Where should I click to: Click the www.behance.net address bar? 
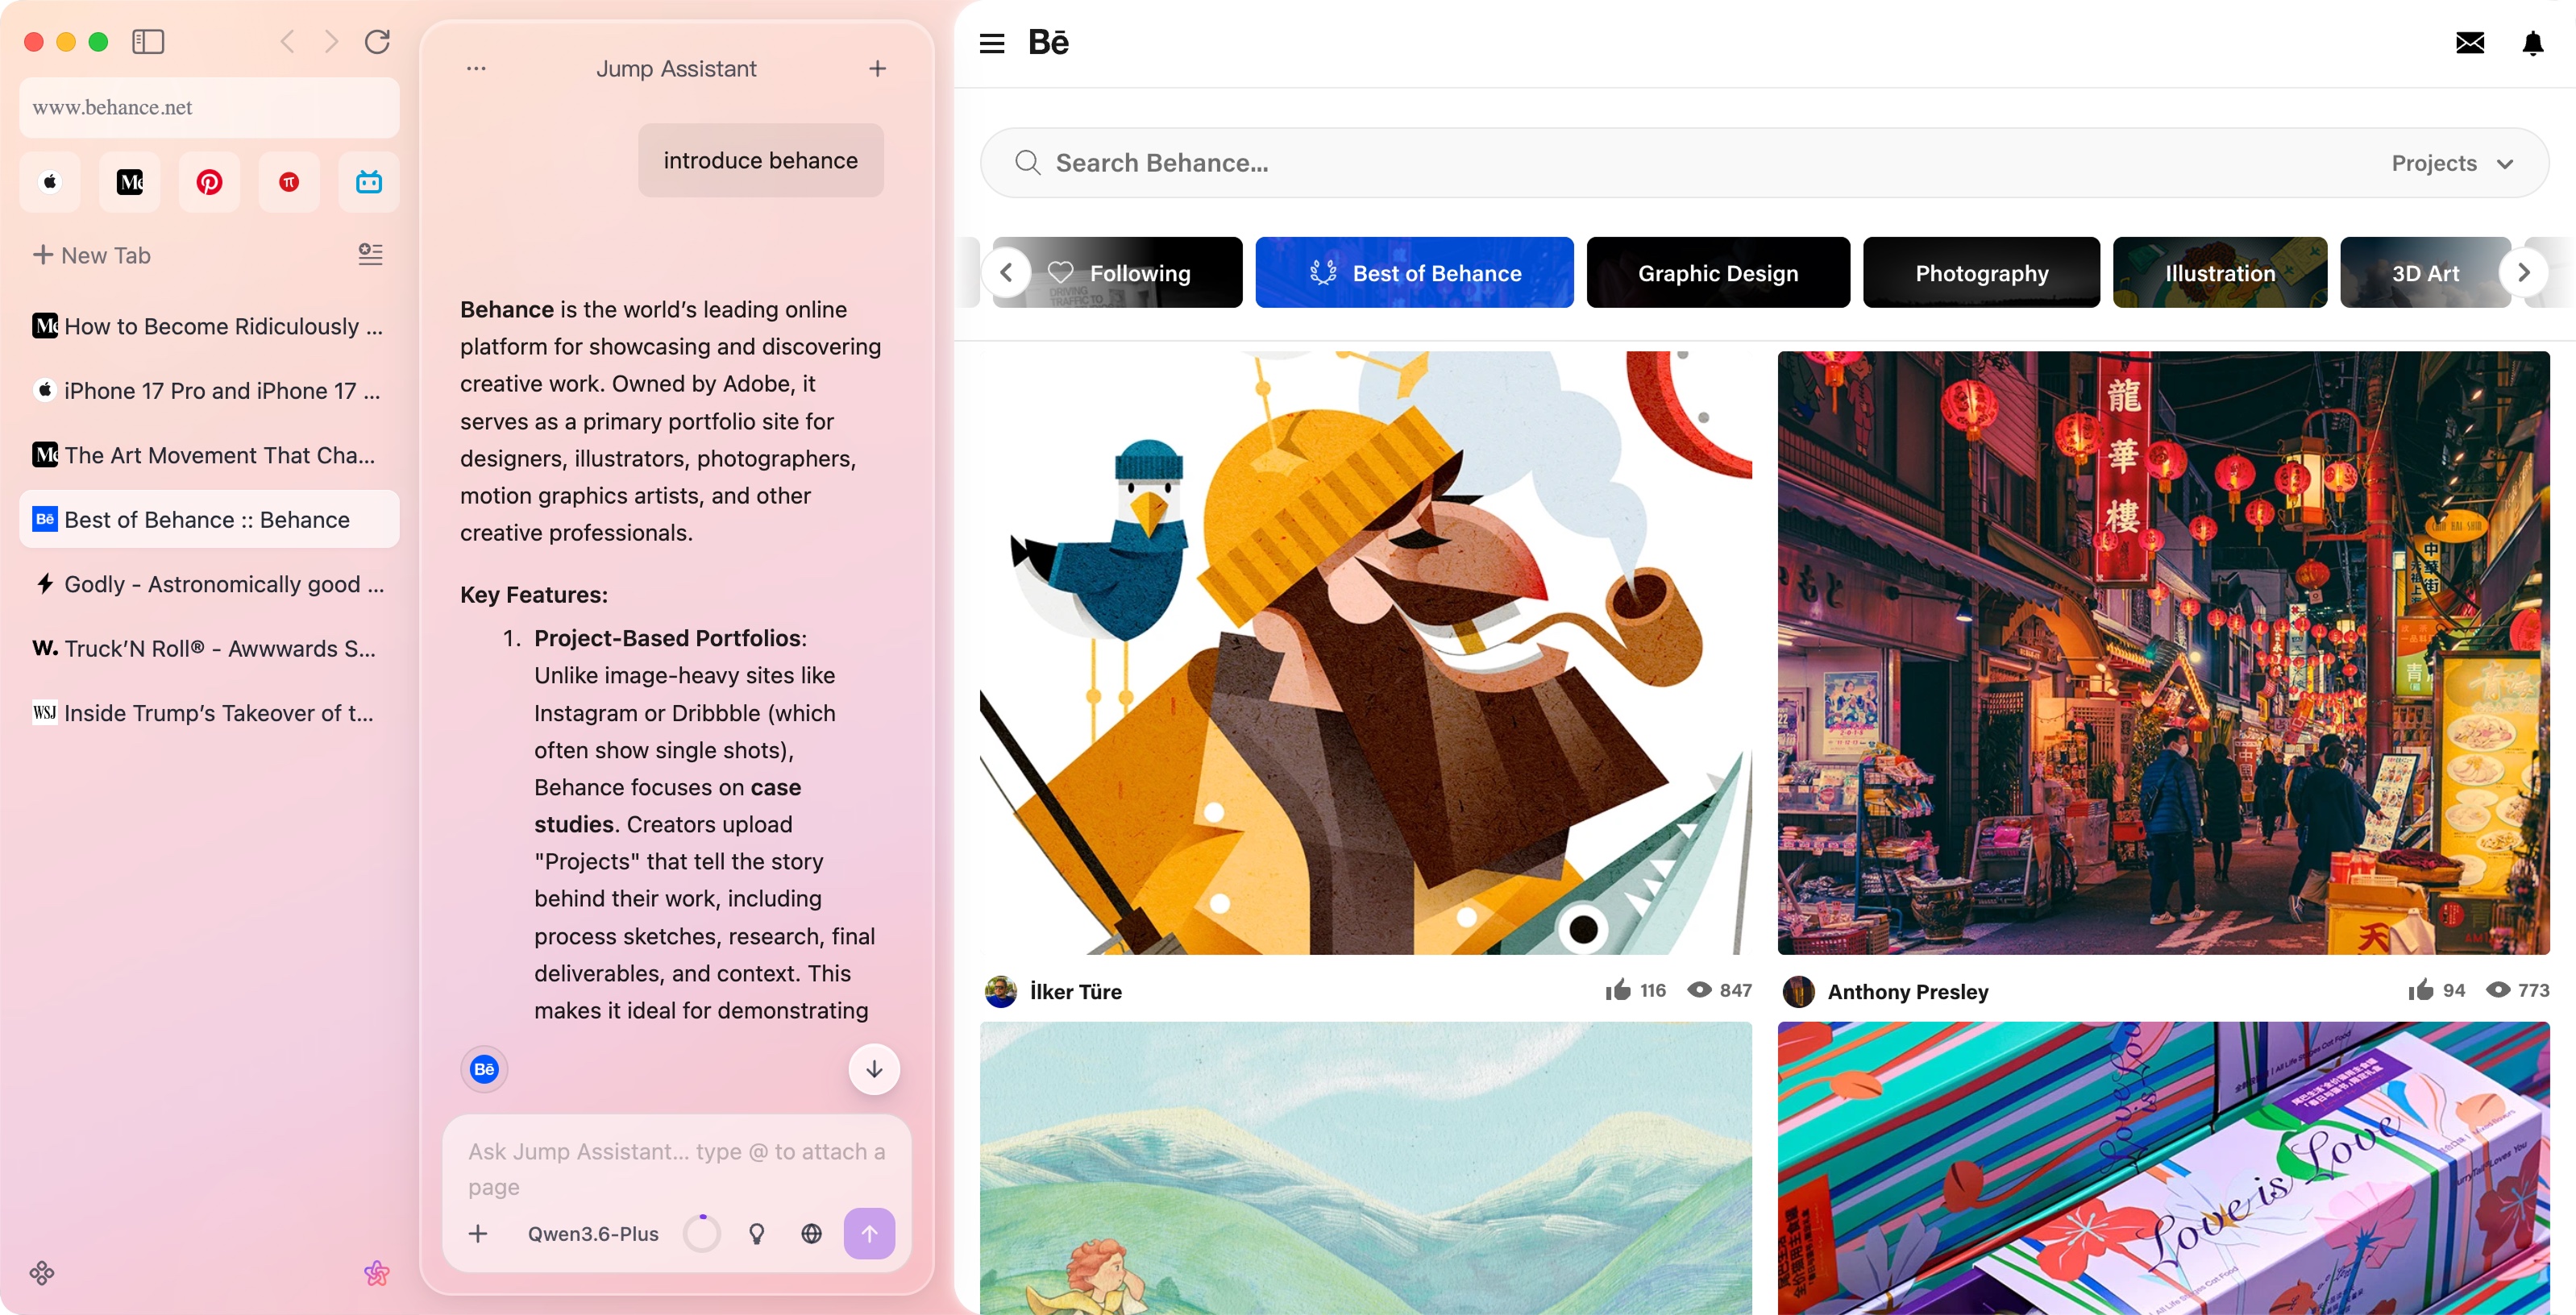[209, 107]
